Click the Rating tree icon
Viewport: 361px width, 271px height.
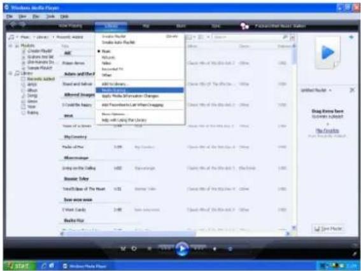[24, 113]
